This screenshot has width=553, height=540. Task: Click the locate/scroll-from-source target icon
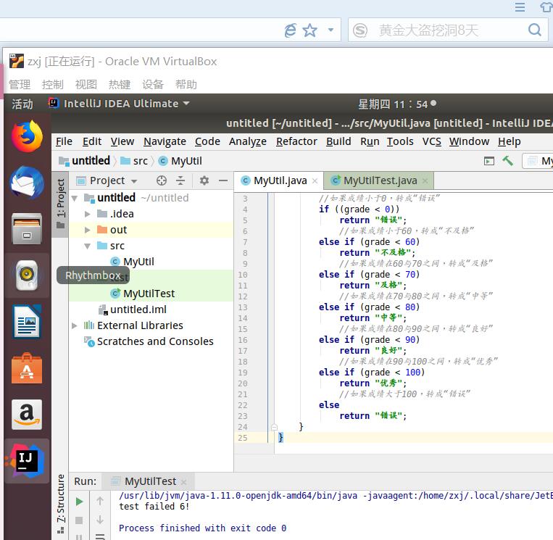point(162,180)
